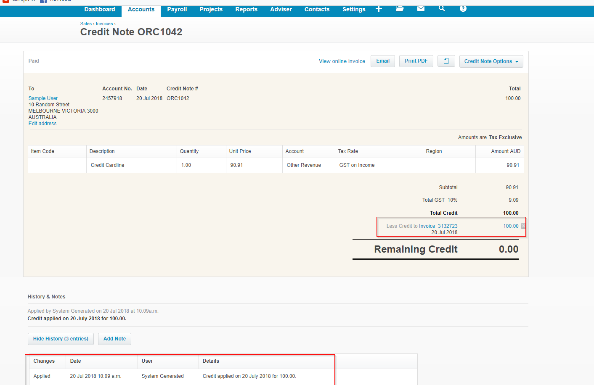594x385 pixels.
Task: Click the Email button
Action: [382, 61]
